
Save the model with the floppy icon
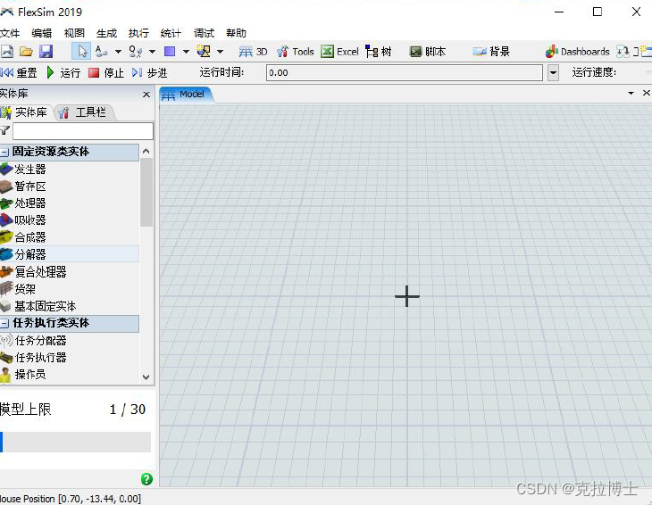click(46, 52)
